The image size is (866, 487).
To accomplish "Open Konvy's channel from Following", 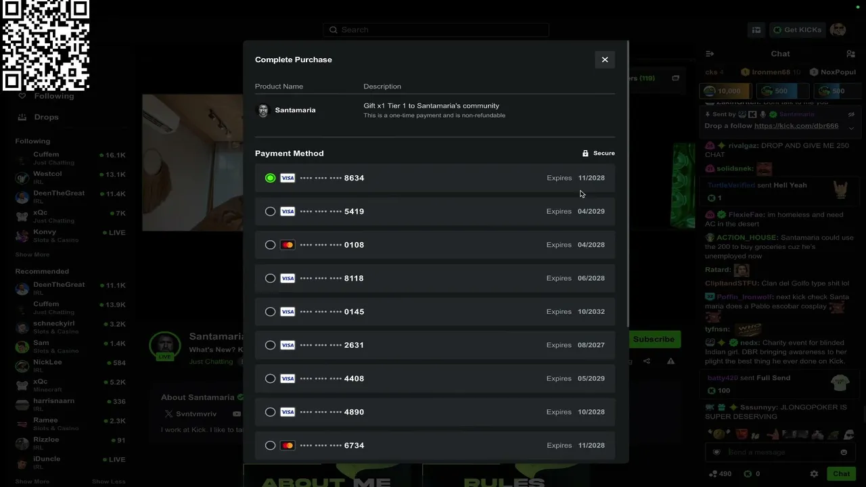I will [x=71, y=235].
